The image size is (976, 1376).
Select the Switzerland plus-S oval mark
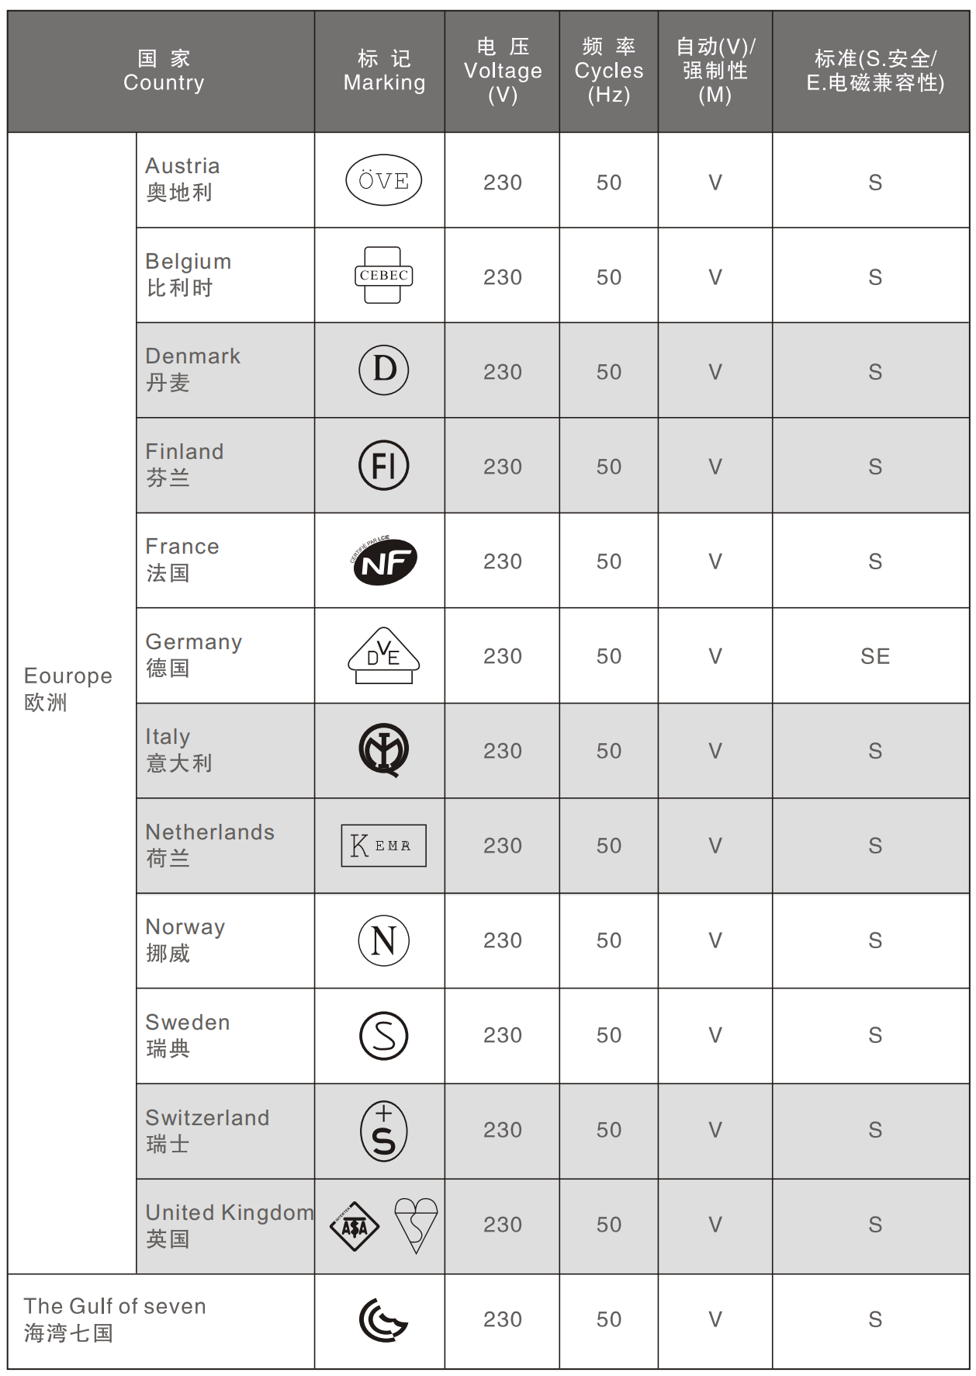point(383,1131)
